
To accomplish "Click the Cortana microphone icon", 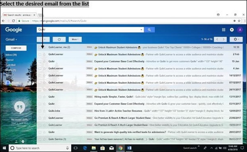I will [x=68, y=148].
